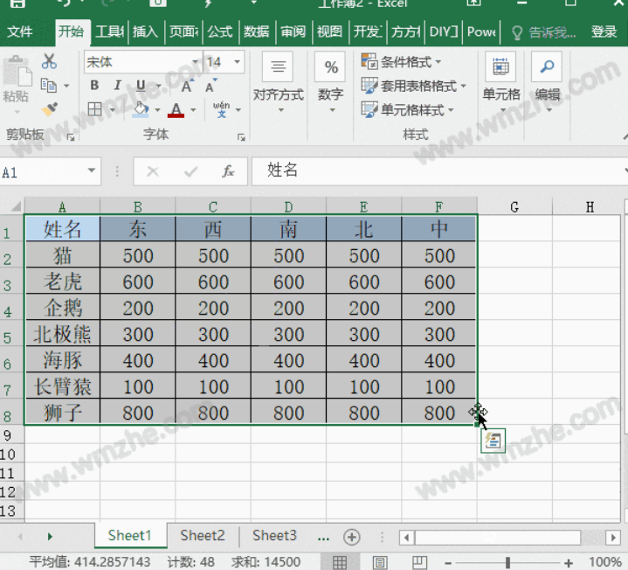Switch to the 视图 View tab

click(x=329, y=31)
